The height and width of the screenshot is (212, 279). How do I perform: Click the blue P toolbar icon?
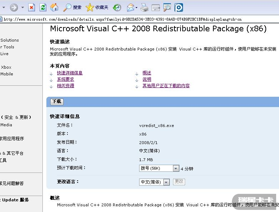179,7
